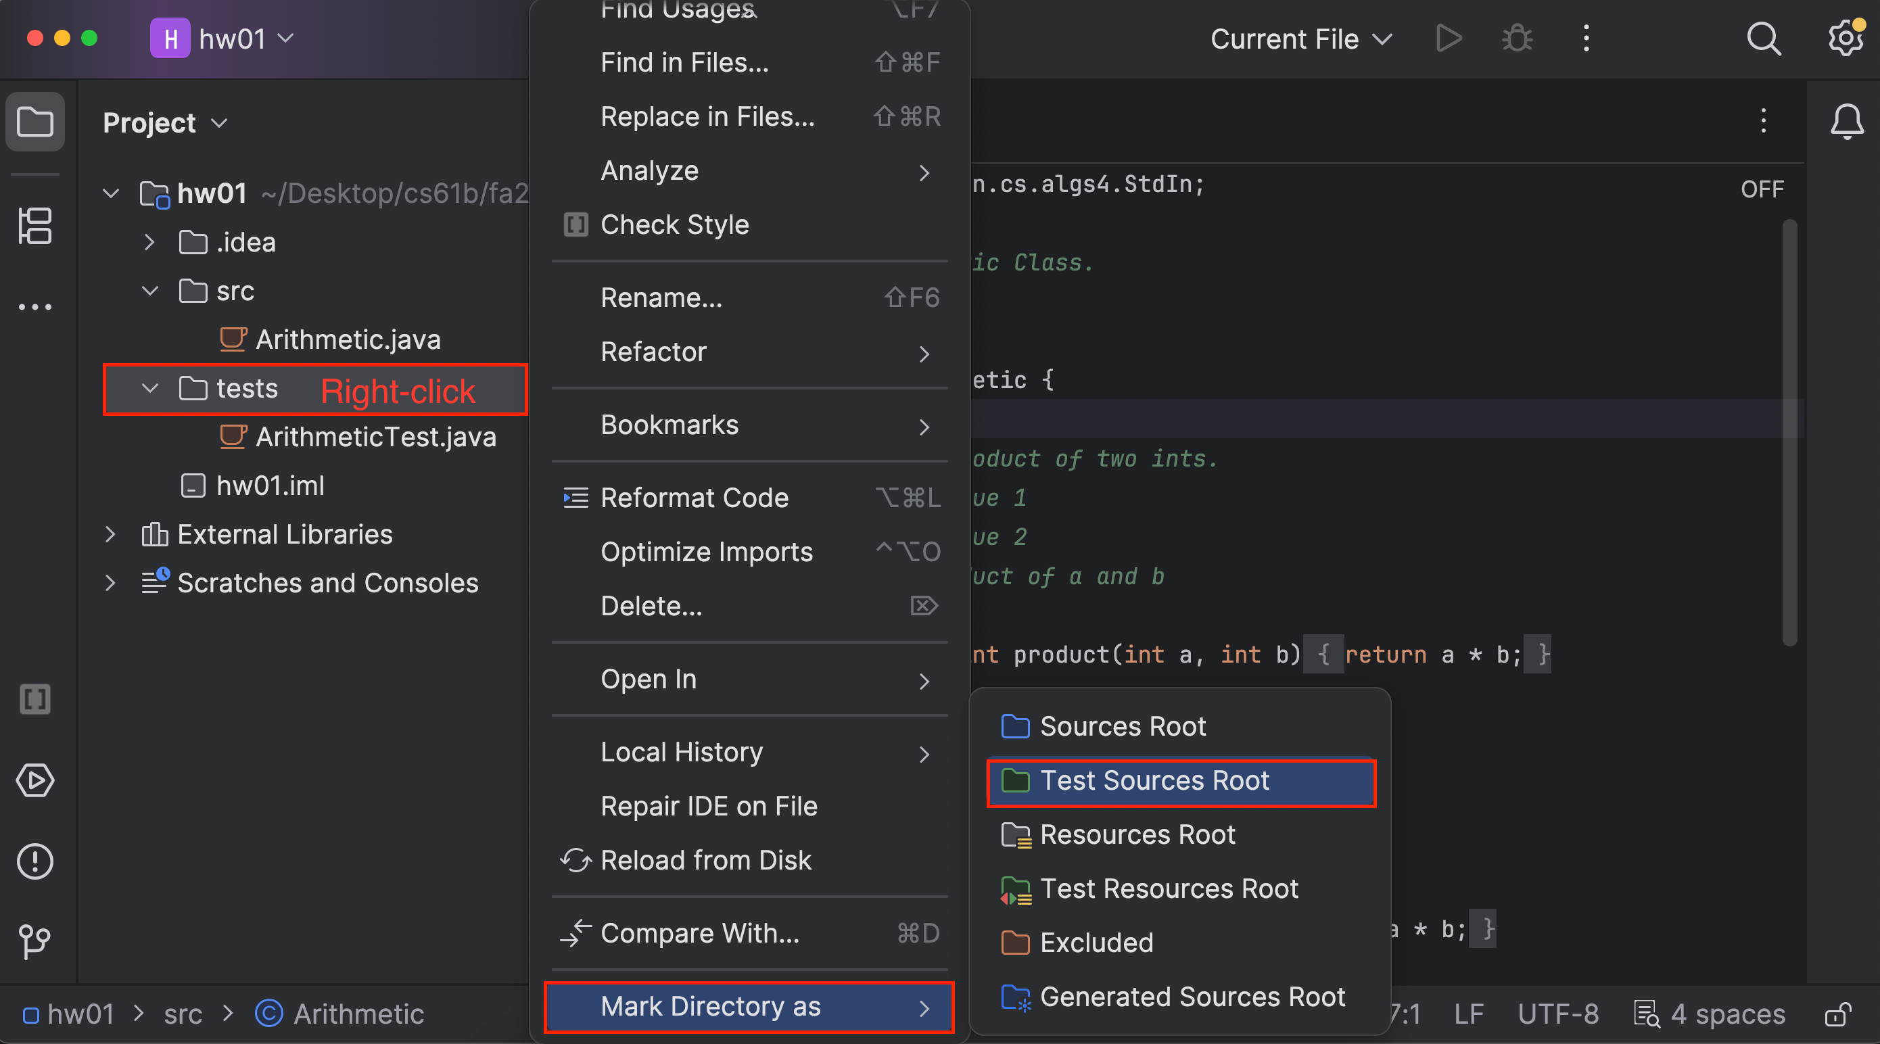The height and width of the screenshot is (1044, 1880).
Task: Expand External Libraries
Action: pyautogui.click(x=110, y=534)
